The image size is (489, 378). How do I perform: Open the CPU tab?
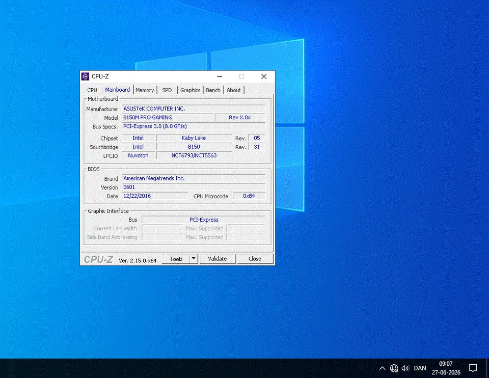[92, 90]
